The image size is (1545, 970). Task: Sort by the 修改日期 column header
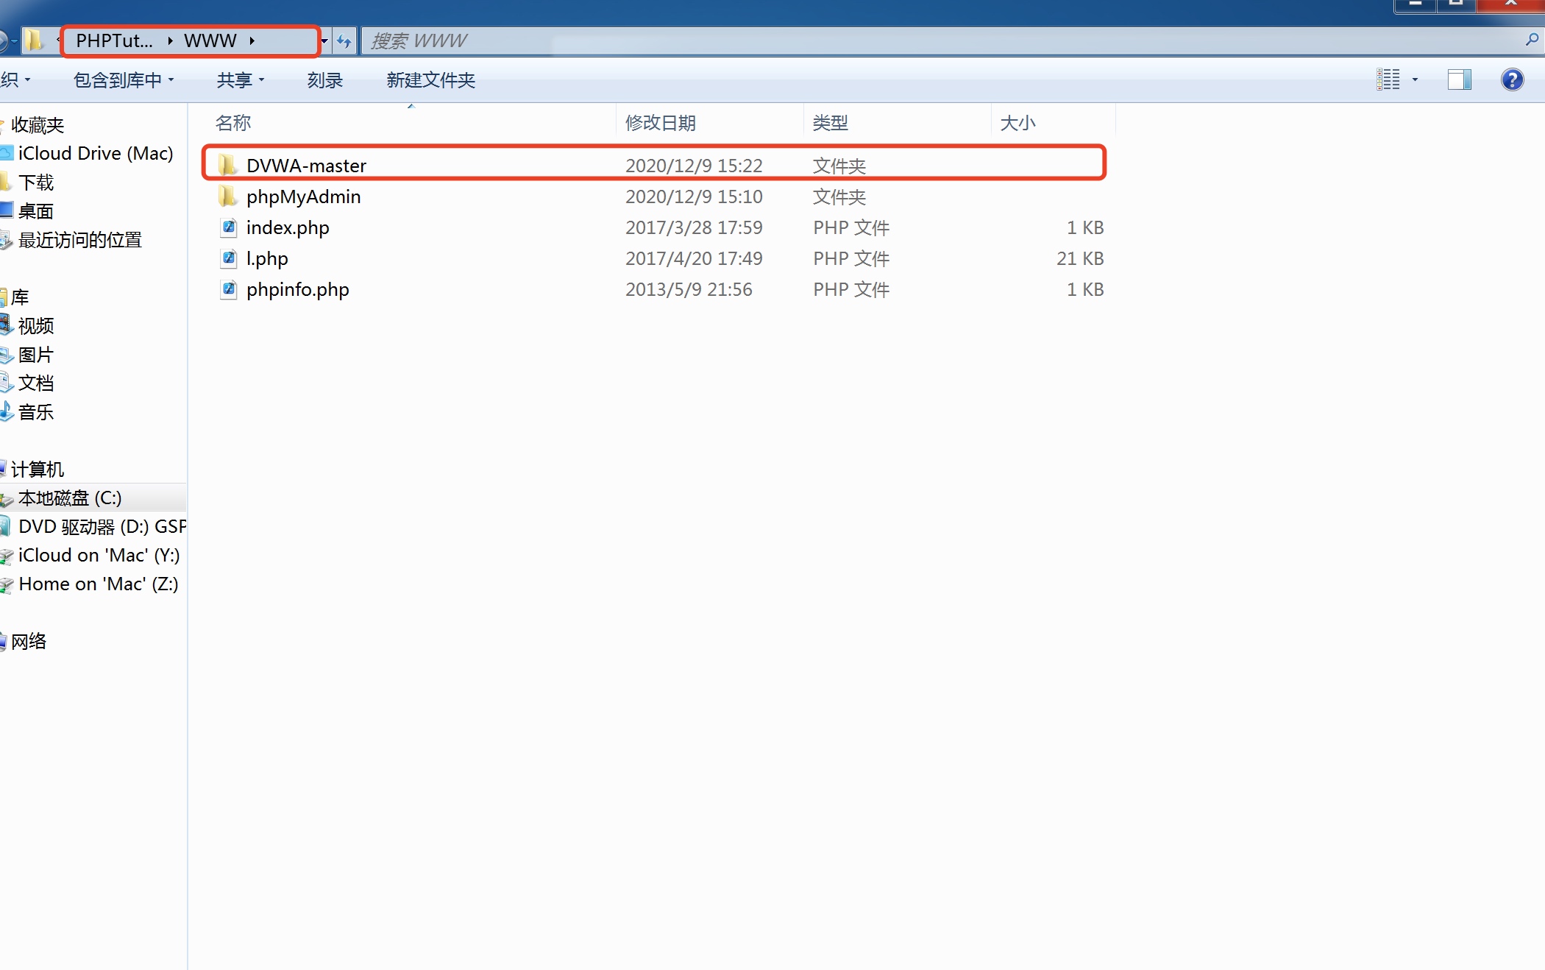coord(660,123)
